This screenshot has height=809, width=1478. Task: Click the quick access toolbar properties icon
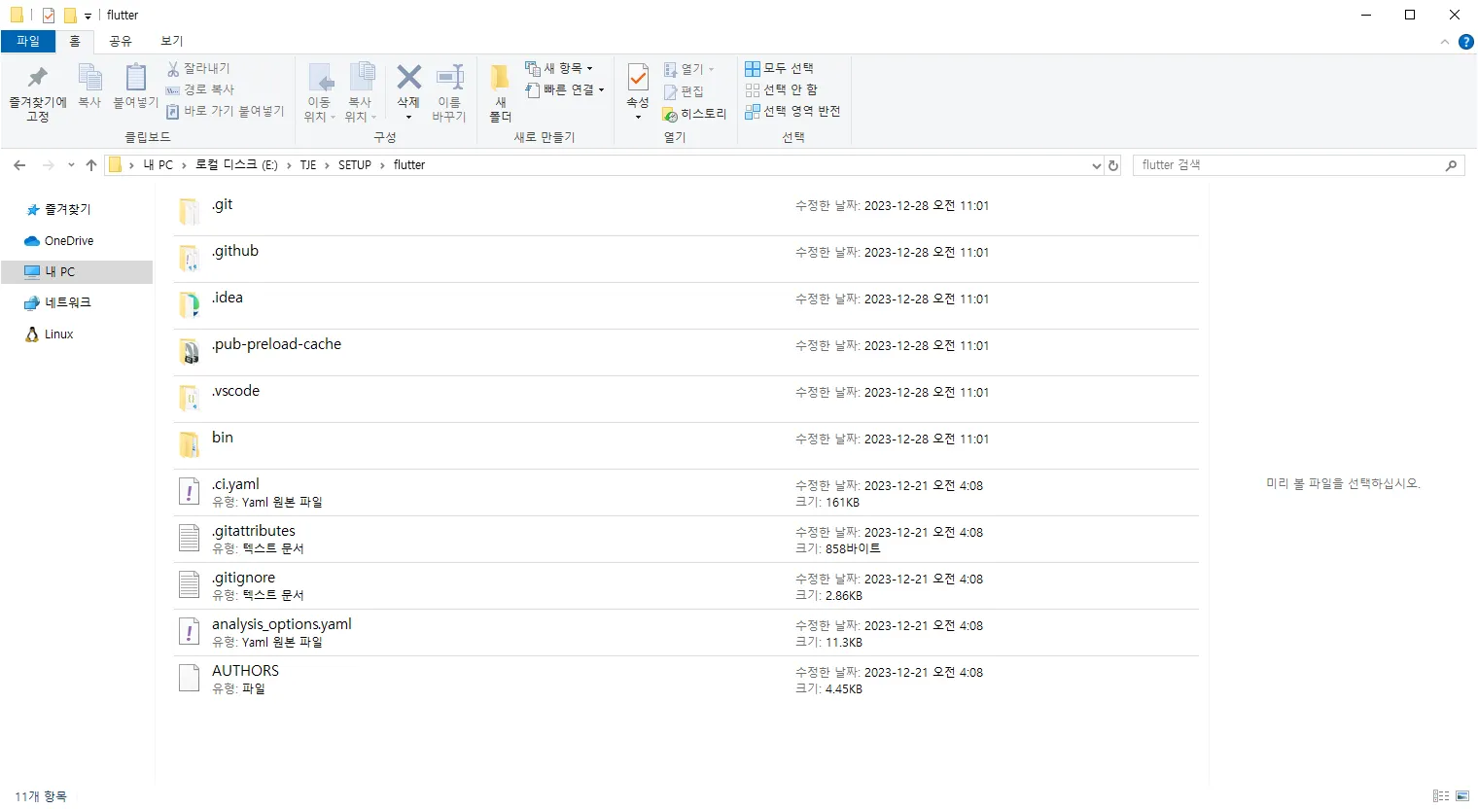tap(49, 16)
